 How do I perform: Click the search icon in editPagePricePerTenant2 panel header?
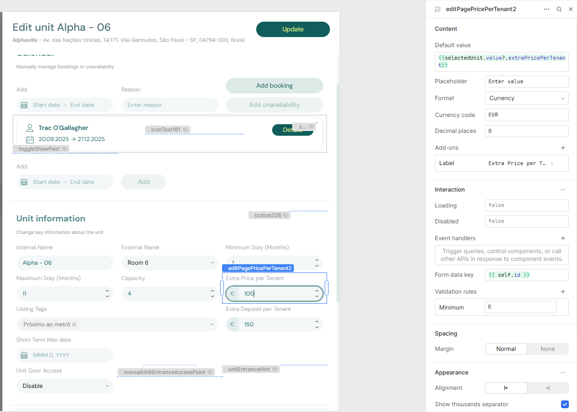559,9
